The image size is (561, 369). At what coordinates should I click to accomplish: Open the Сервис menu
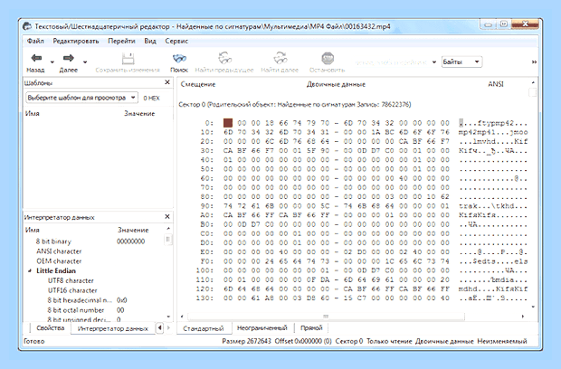click(176, 41)
